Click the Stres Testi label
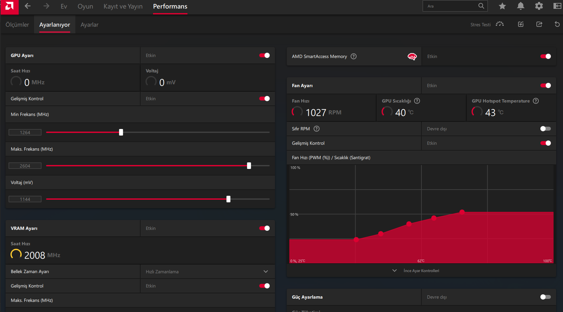Viewport: 563px width, 312px height. [x=480, y=25]
